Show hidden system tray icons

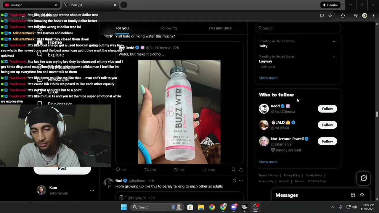(333, 207)
